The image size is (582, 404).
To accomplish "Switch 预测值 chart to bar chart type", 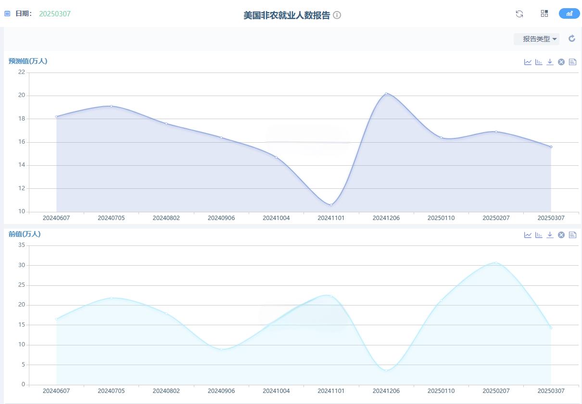I will coord(539,62).
